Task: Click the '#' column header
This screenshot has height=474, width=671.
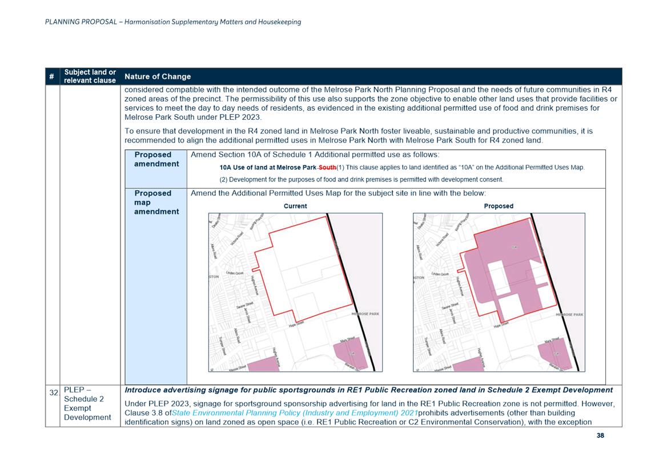Action: click(x=52, y=76)
